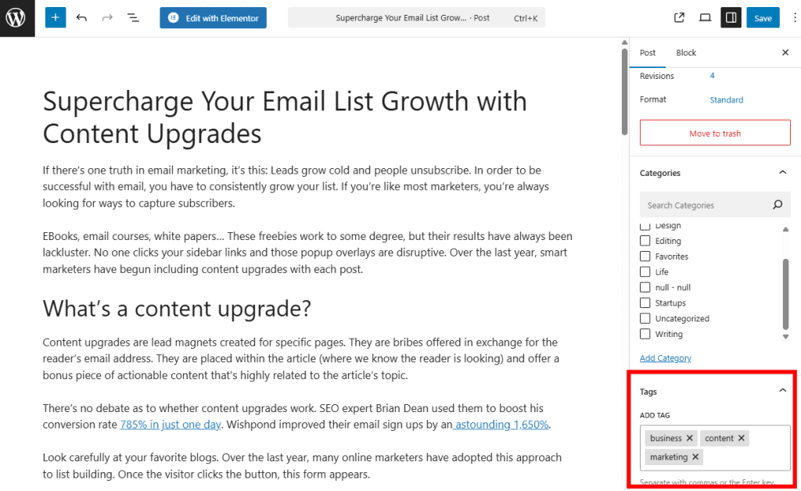Screen dimensions: 801x491
Task: Remove the business tag
Action: click(690, 438)
